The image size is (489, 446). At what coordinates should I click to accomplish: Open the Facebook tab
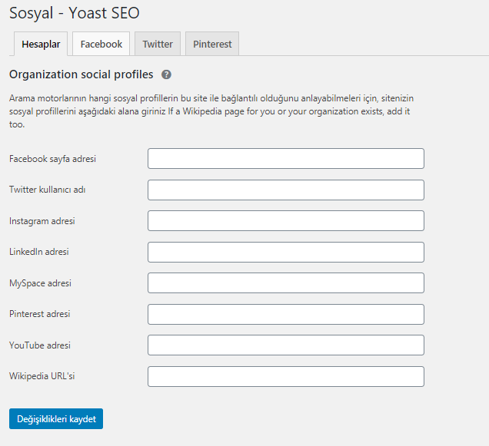click(101, 44)
